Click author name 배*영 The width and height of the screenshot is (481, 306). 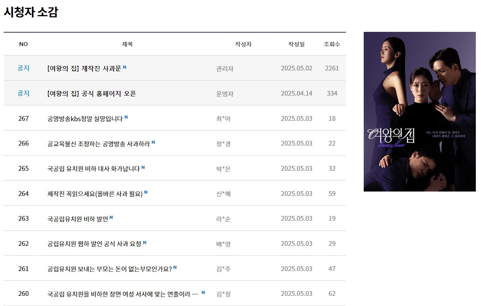coord(224,244)
